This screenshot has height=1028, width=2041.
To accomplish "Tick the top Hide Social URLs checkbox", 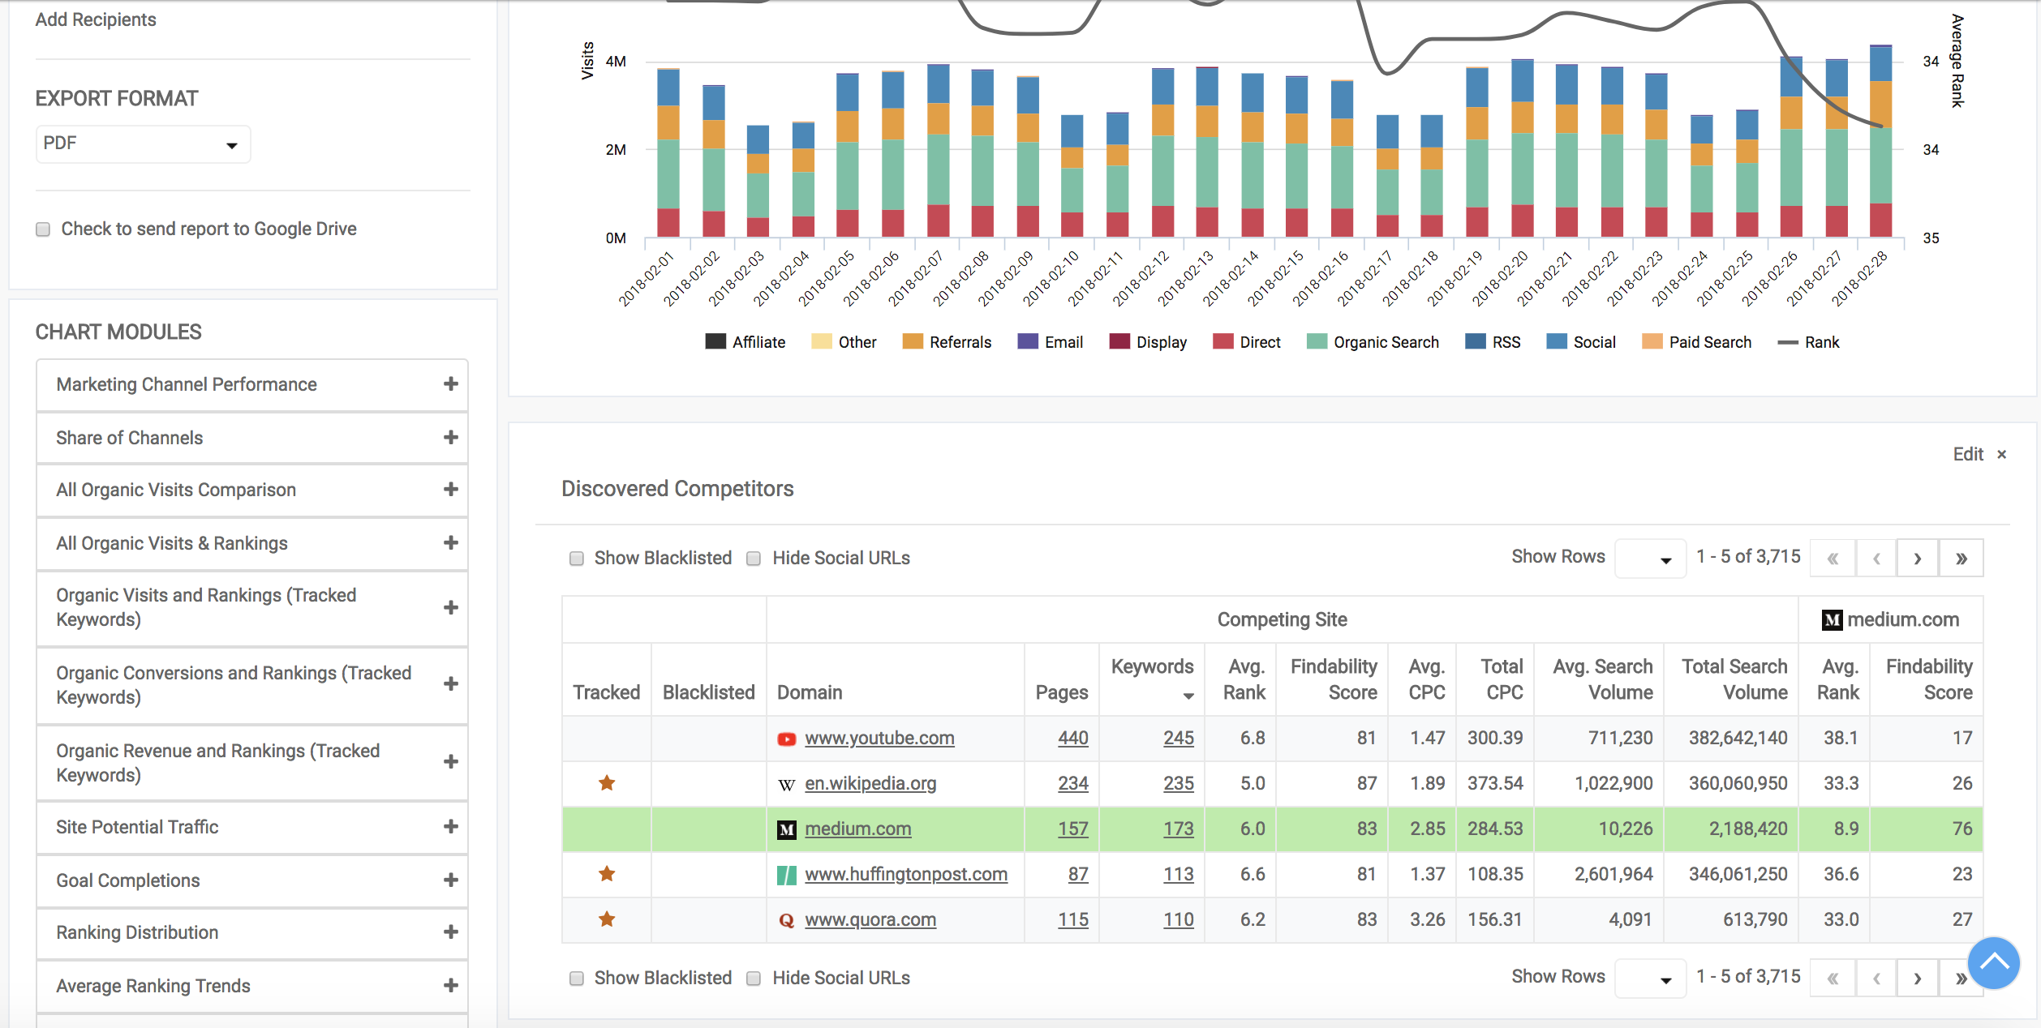I will (x=754, y=559).
